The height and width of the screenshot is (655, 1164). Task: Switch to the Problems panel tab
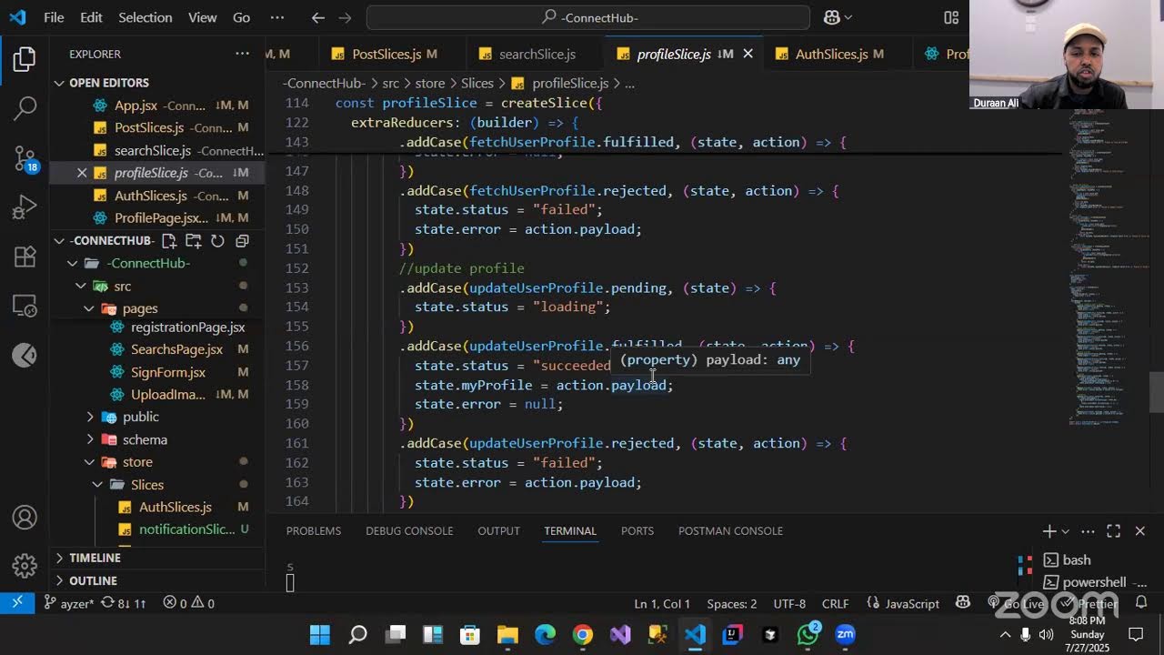click(314, 531)
